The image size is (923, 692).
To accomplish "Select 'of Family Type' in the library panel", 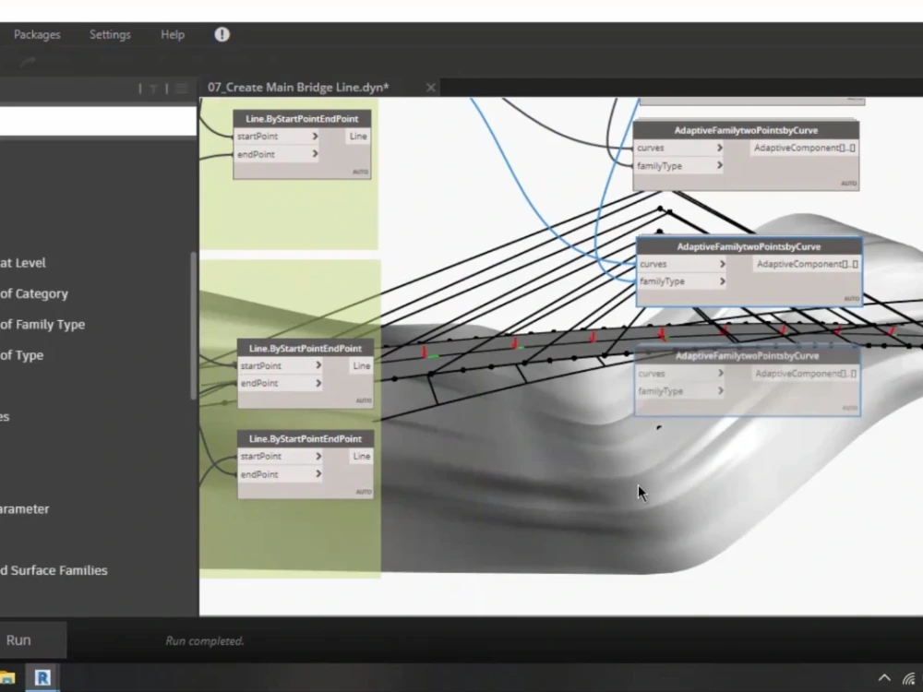I will tap(42, 324).
